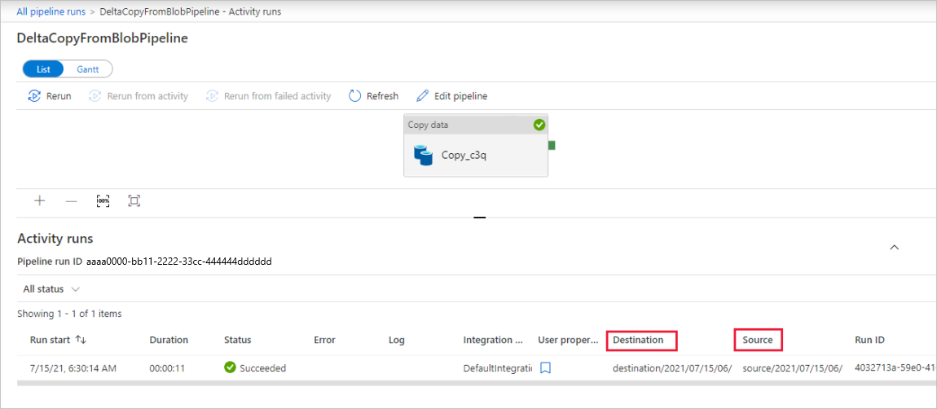The width and height of the screenshot is (937, 409).
Task: Fit pipeline canvas to screen
Action: (134, 200)
